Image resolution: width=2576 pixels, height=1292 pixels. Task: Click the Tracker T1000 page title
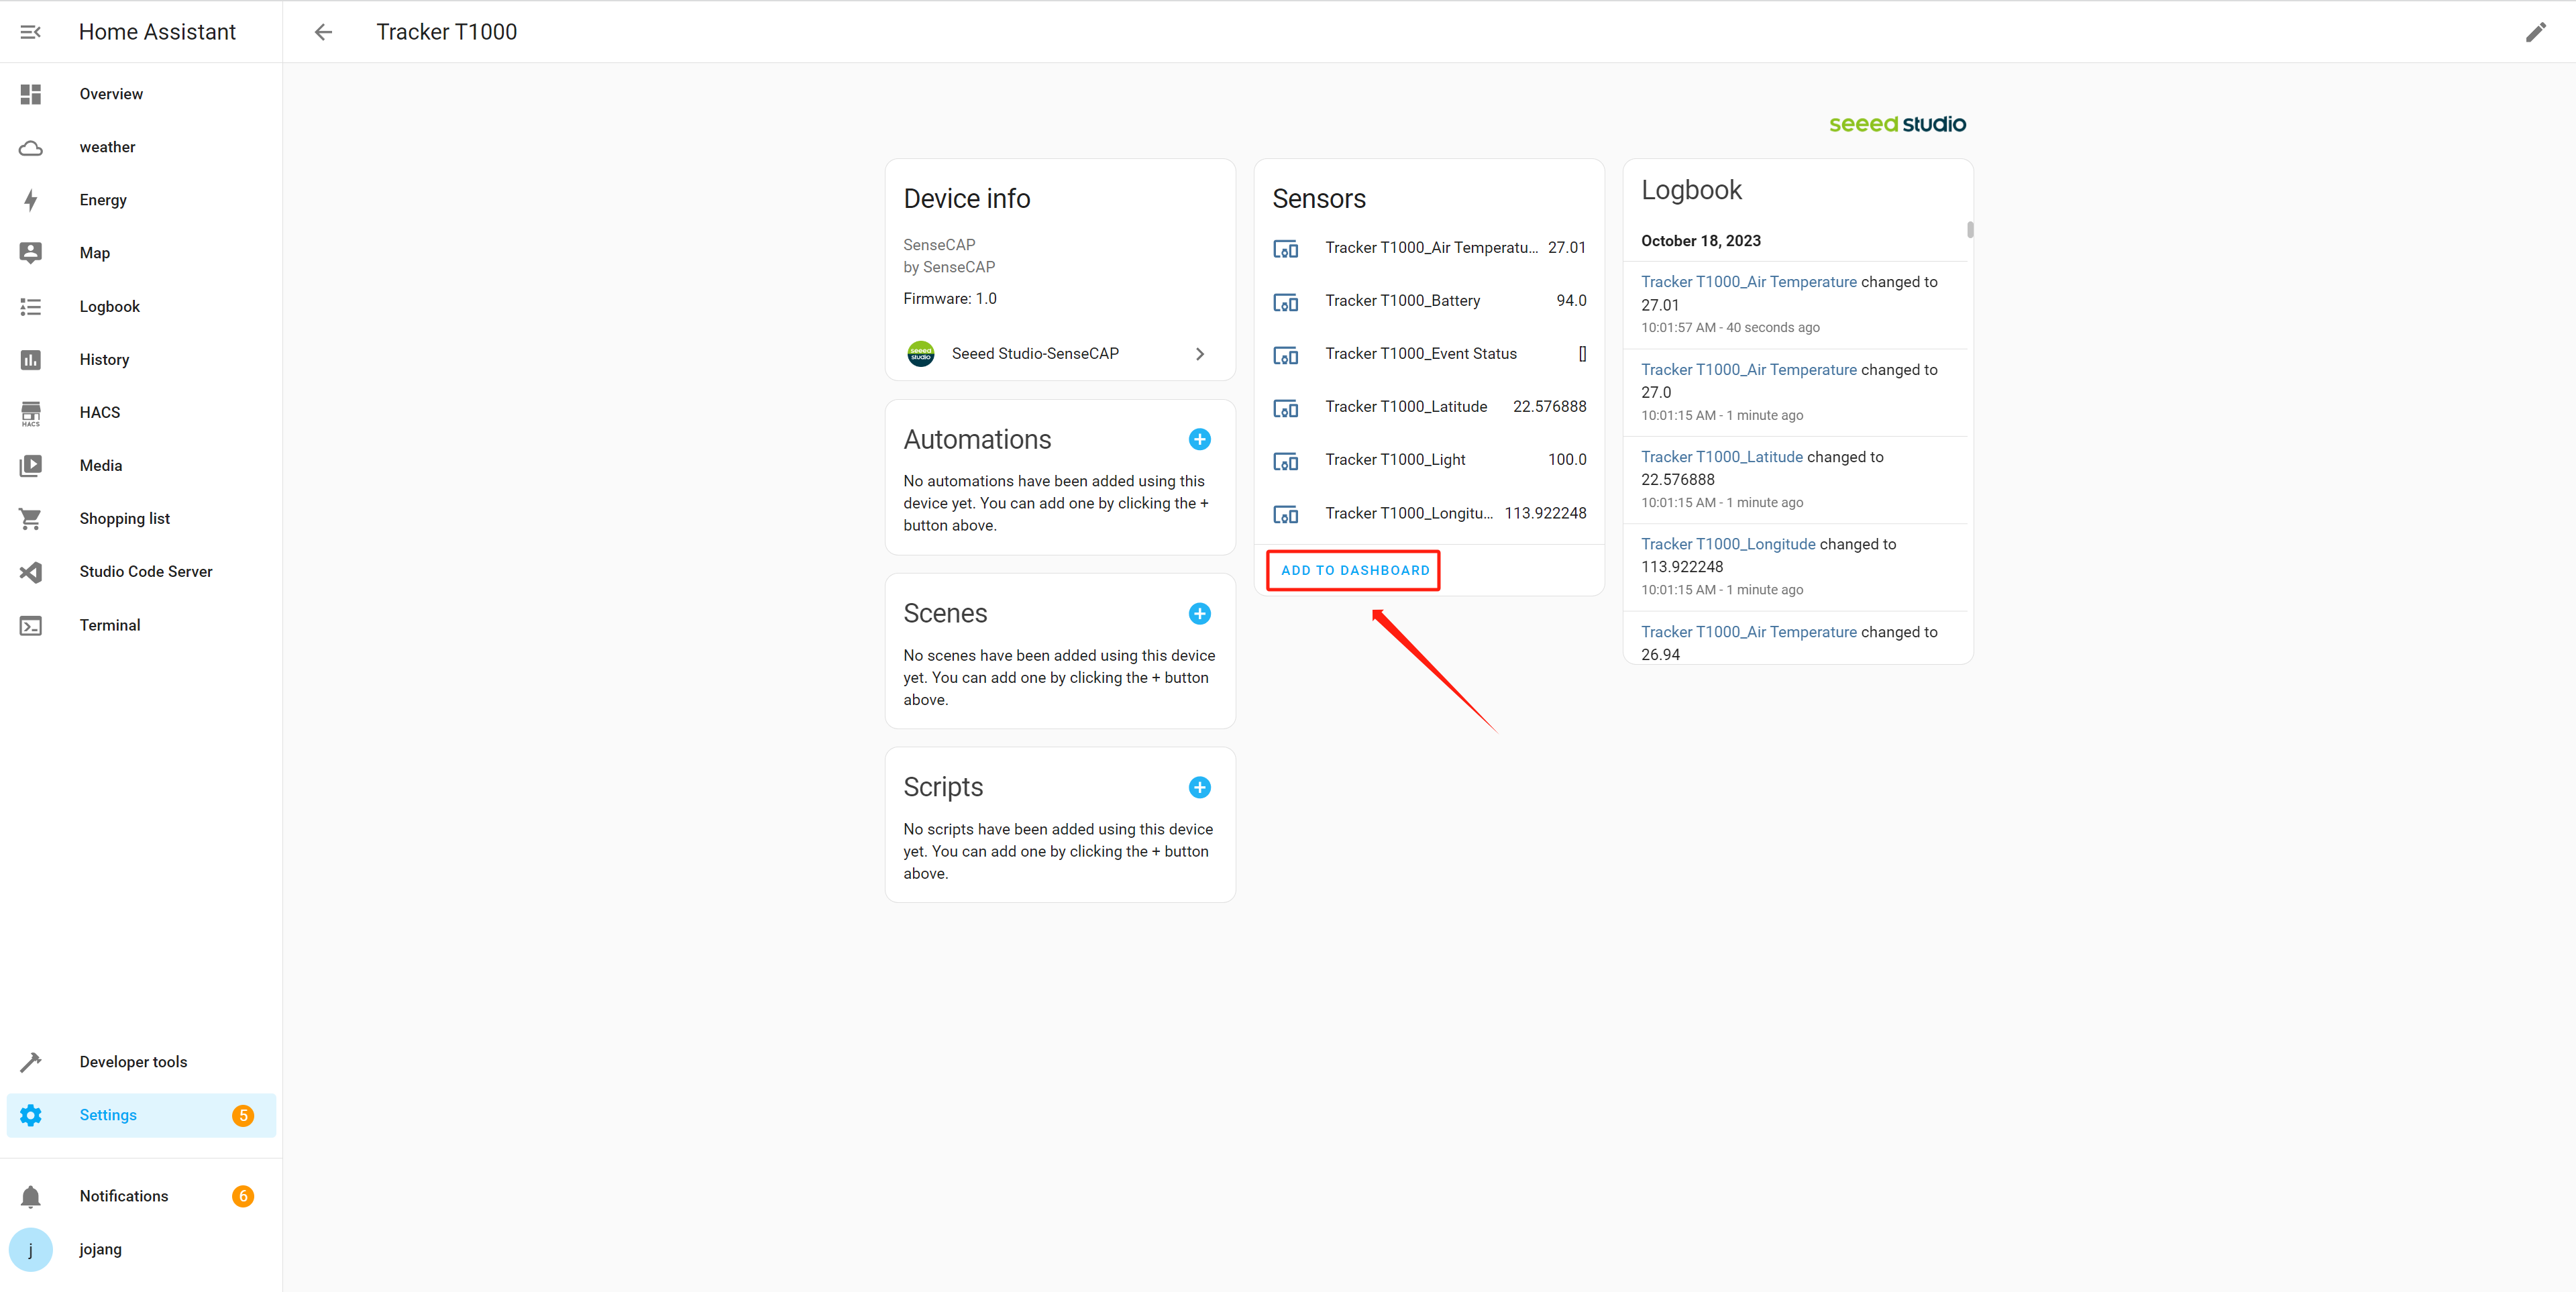pyautogui.click(x=446, y=32)
